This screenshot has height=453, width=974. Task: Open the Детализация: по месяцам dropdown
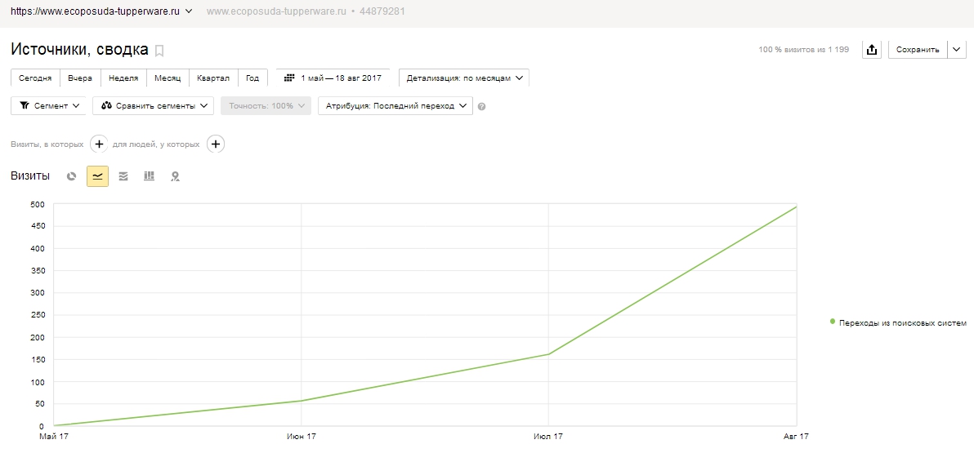point(463,78)
